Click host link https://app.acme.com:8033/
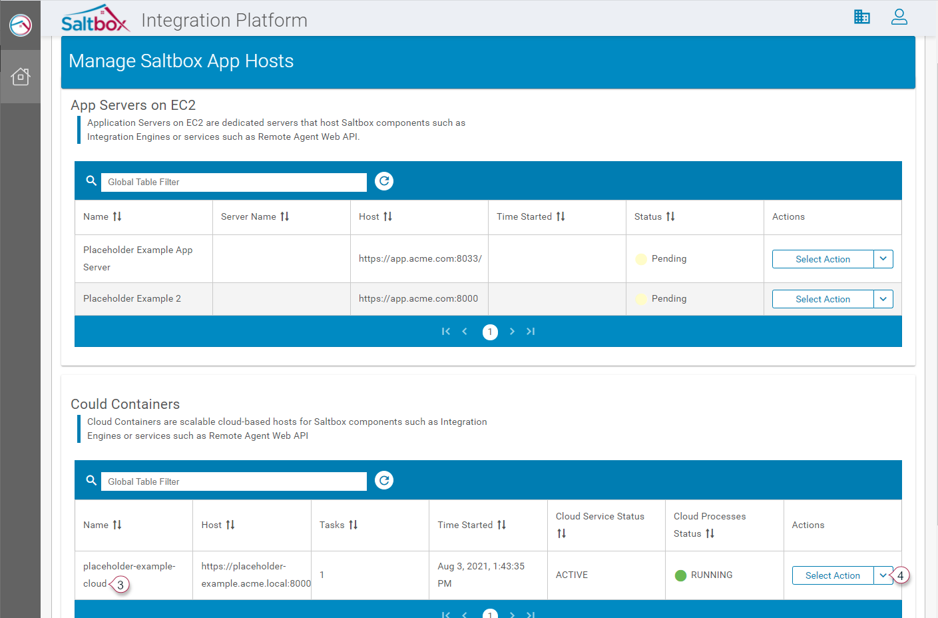The height and width of the screenshot is (618, 938). pos(420,258)
